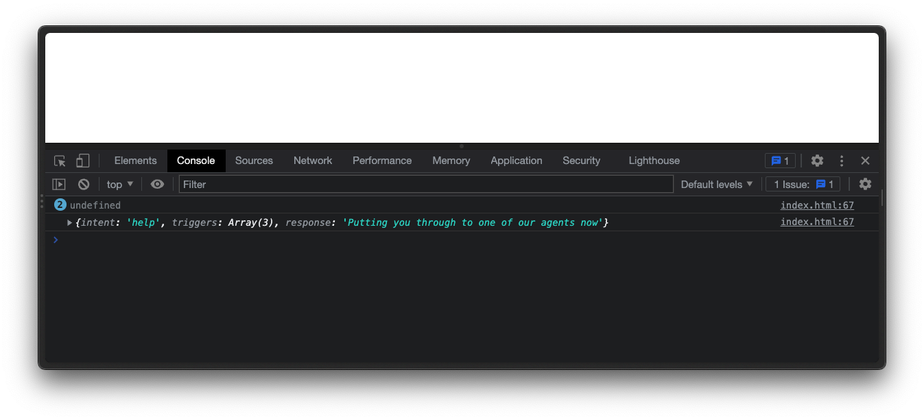
Task: Open console settings gear
Action: coord(865,184)
